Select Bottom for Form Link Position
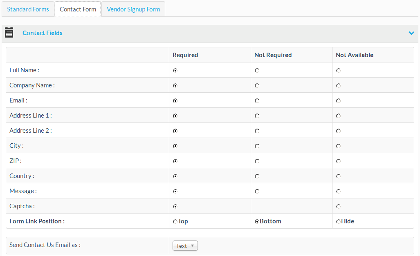The image size is (420, 256). click(x=257, y=222)
